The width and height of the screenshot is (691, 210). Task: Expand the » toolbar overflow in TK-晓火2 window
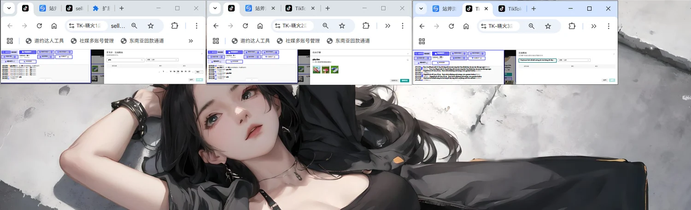click(387, 26)
